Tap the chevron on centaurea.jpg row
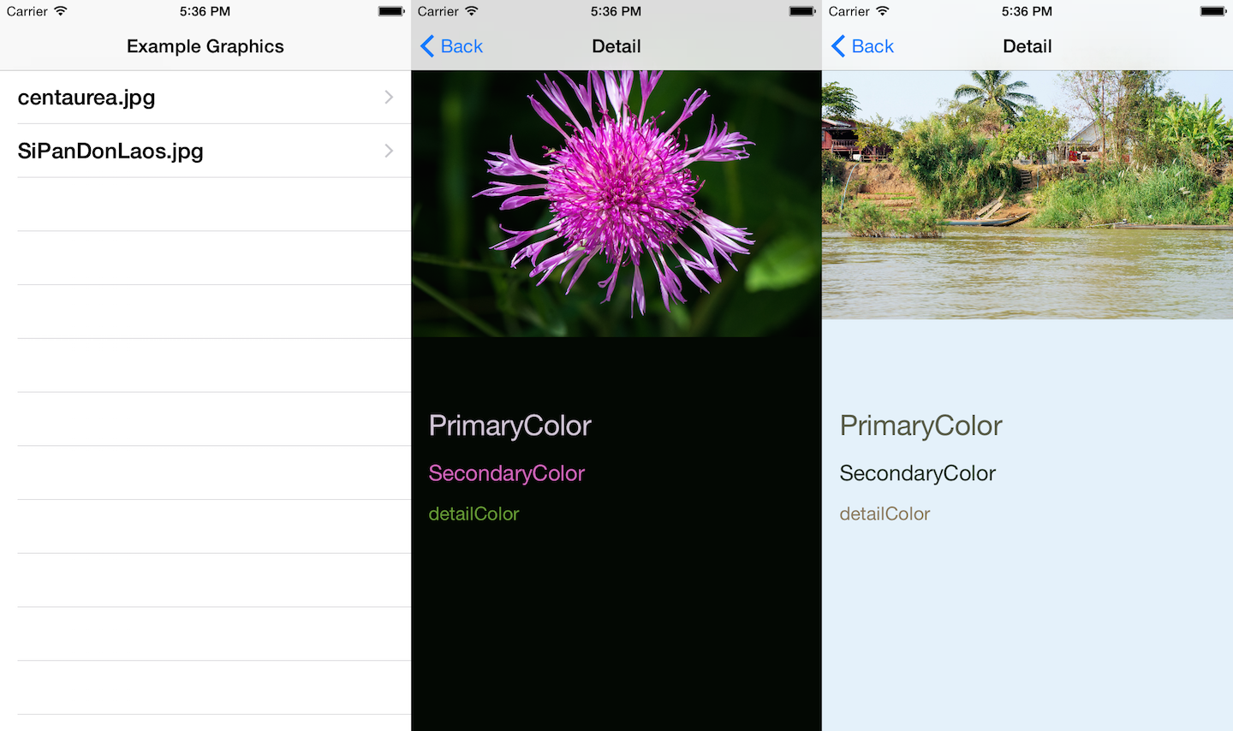Image resolution: width=1233 pixels, height=731 pixels. point(389,98)
